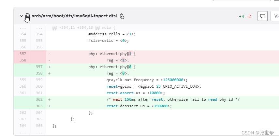The image size is (279, 138).
Task: Collapse the imx6qdl-topeet.dtsi file diff
Action: click(x=22, y=16)
